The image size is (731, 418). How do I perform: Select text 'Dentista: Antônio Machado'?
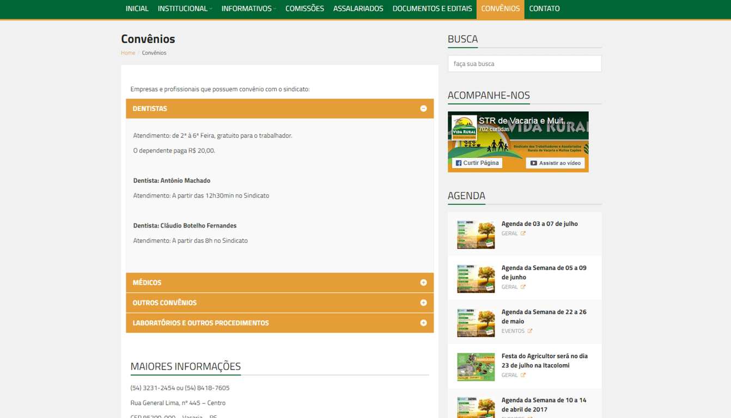172,181
